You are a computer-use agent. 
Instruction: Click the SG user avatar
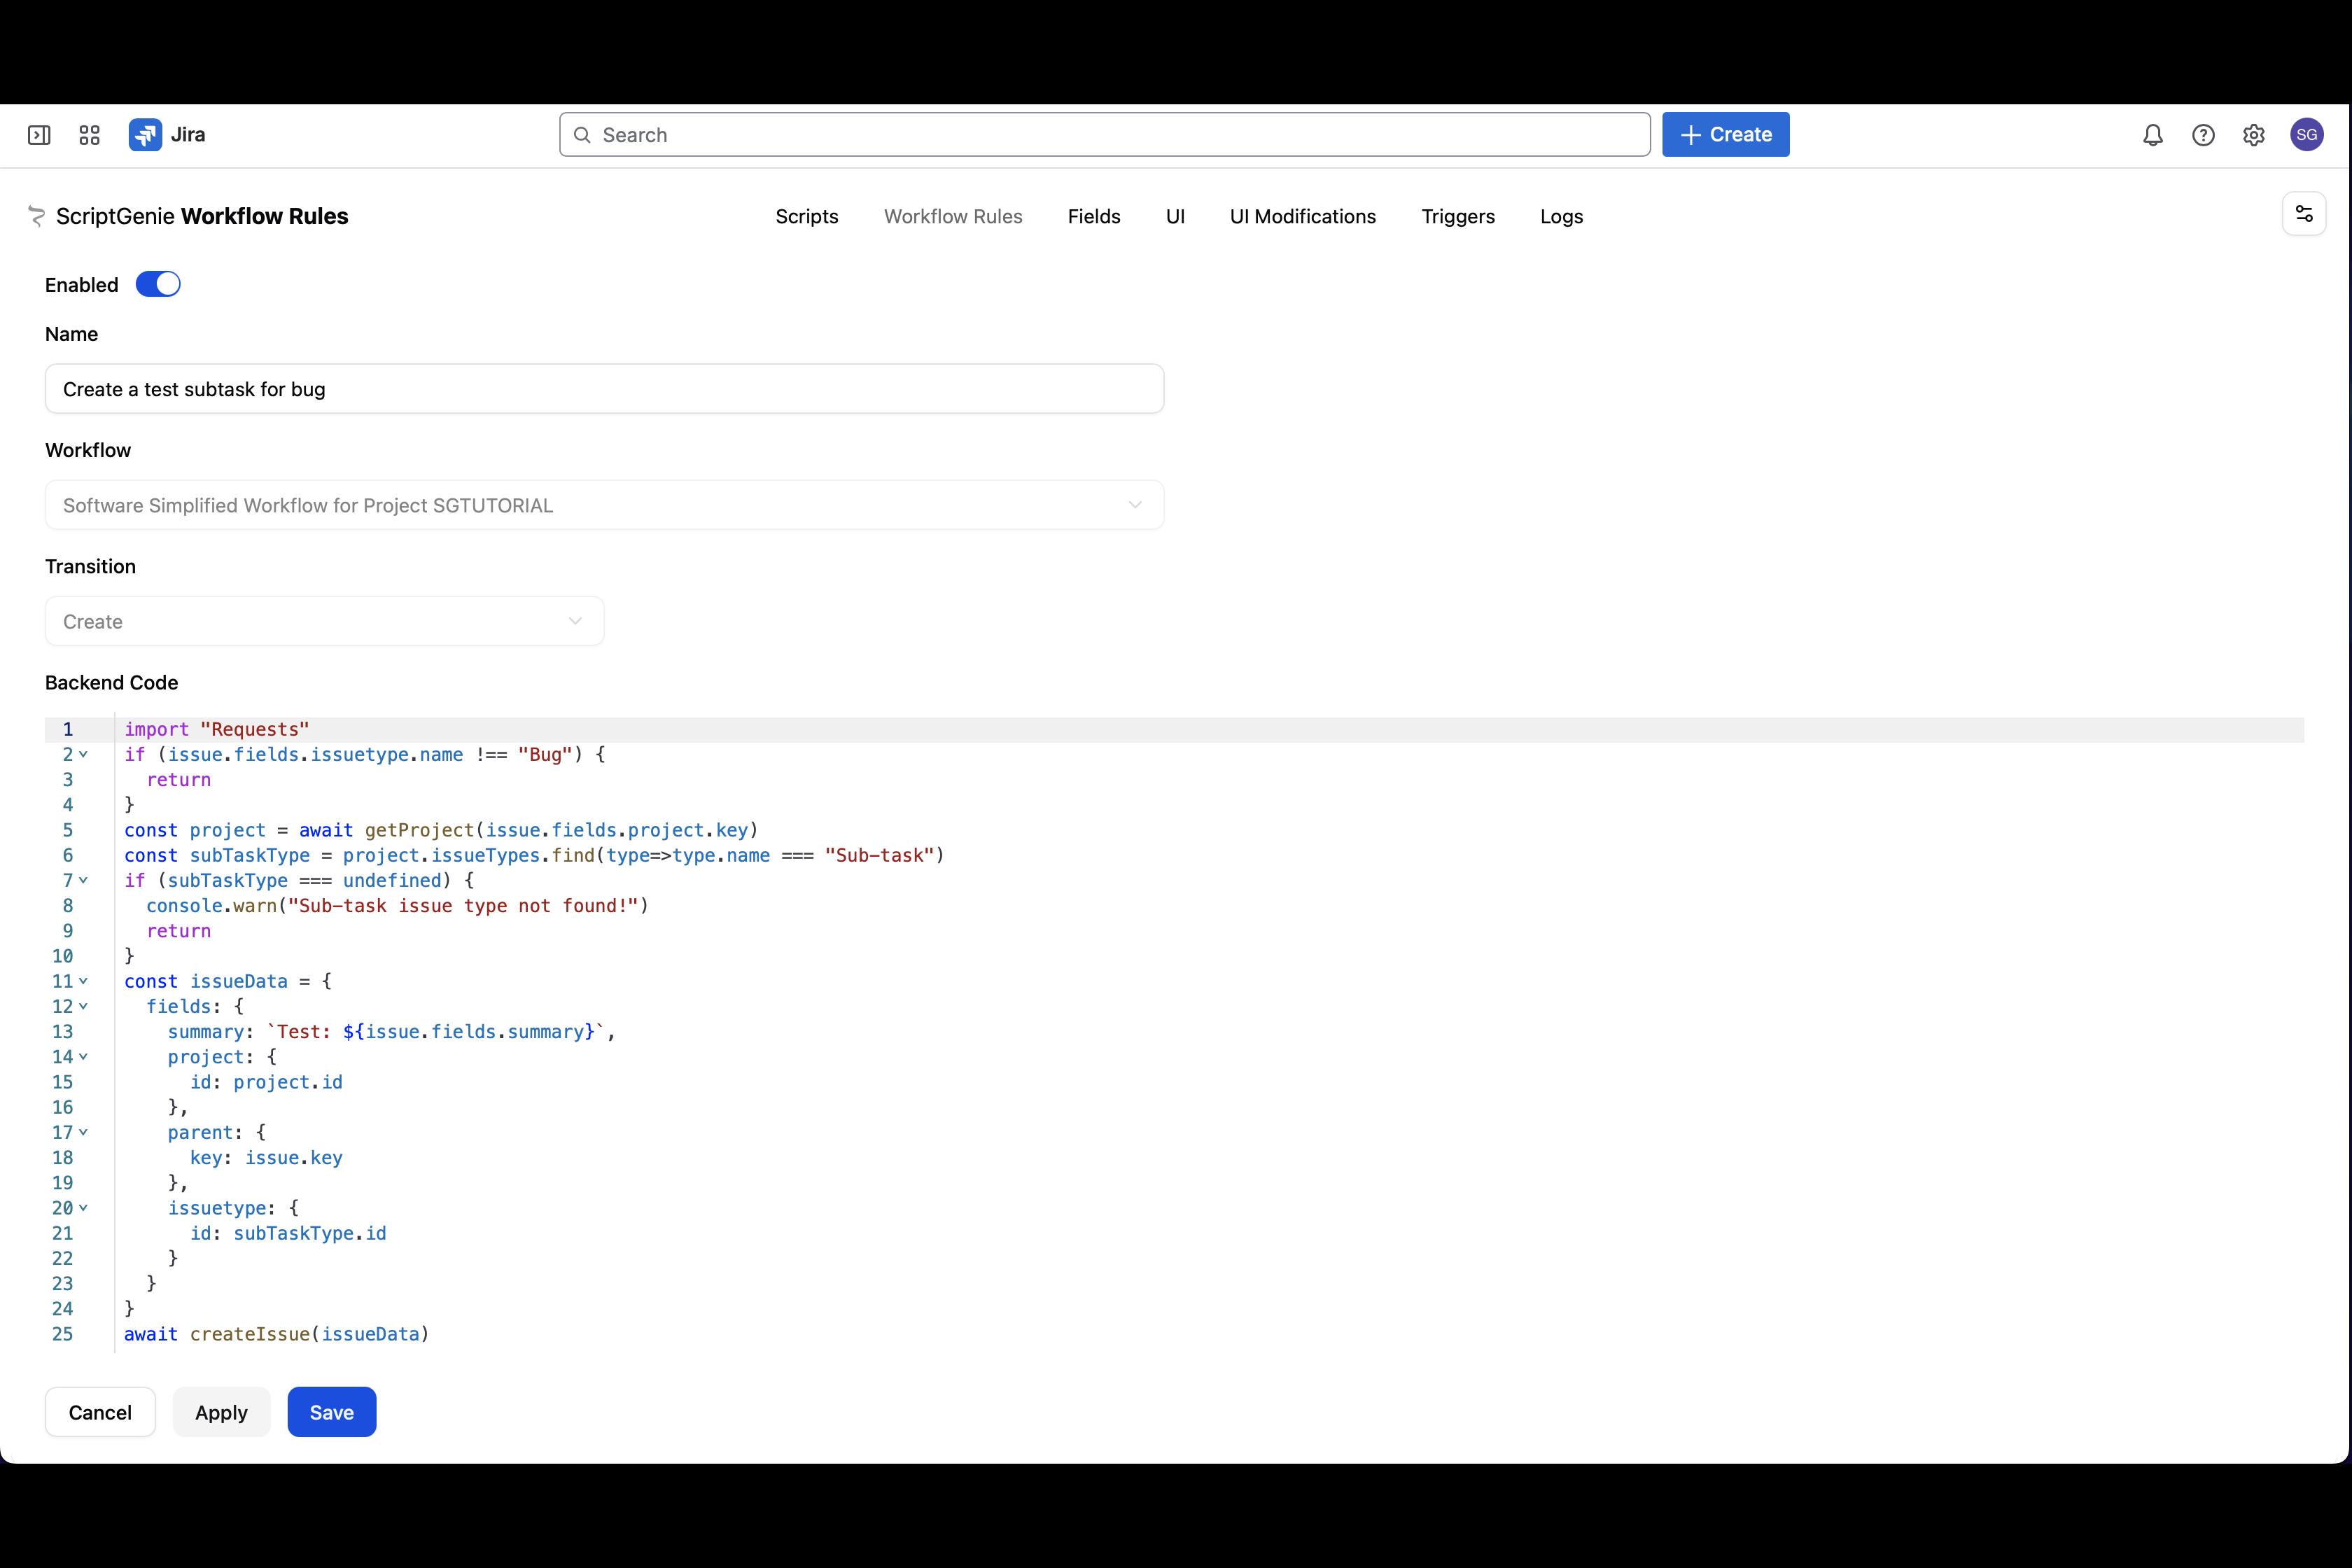(x=2306, y=135)
